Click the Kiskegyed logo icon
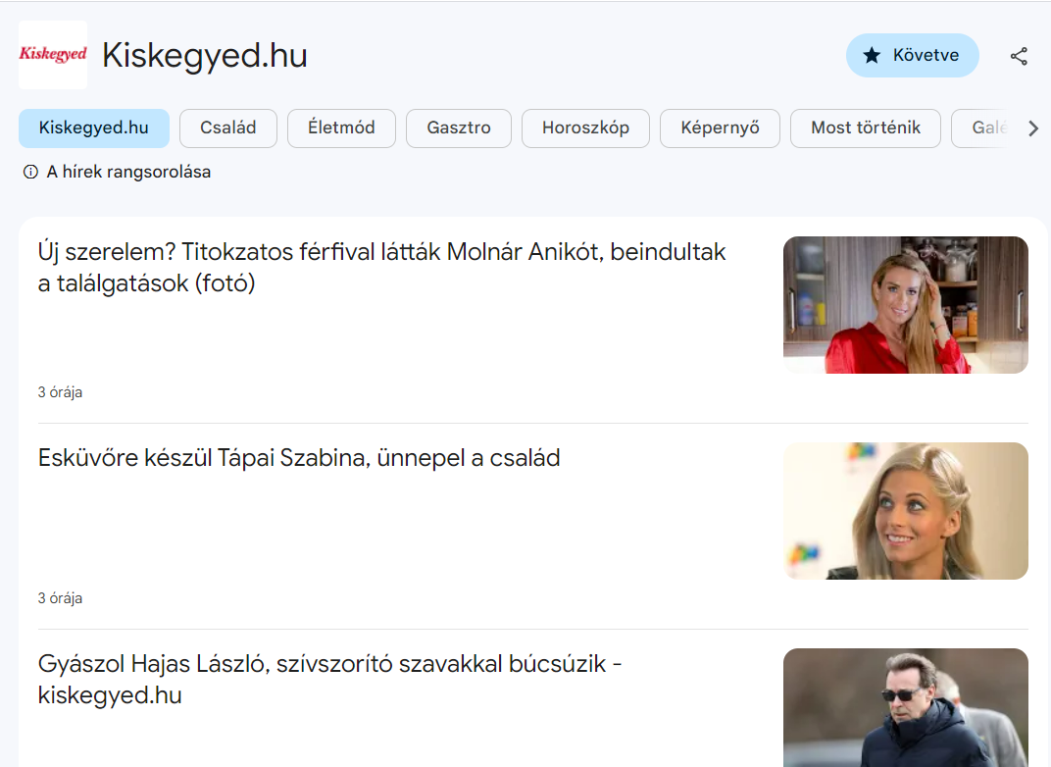This screenshot has height=767, width=1051. coord(53,55)
